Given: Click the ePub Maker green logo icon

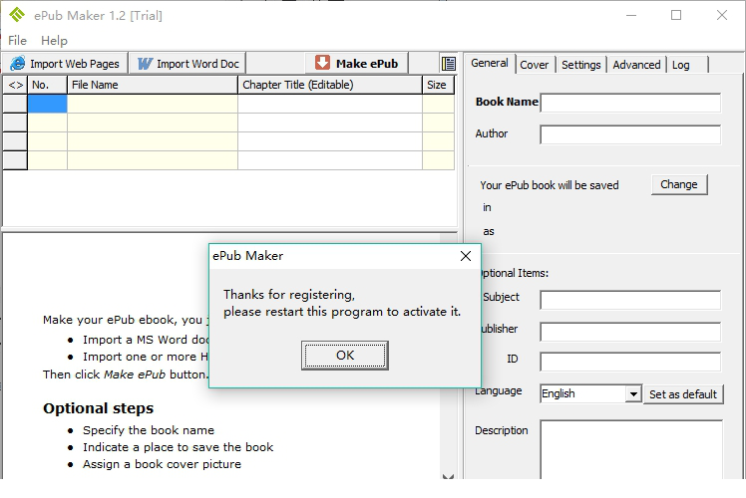Looking at the screenshot, I should click(17, 15).
